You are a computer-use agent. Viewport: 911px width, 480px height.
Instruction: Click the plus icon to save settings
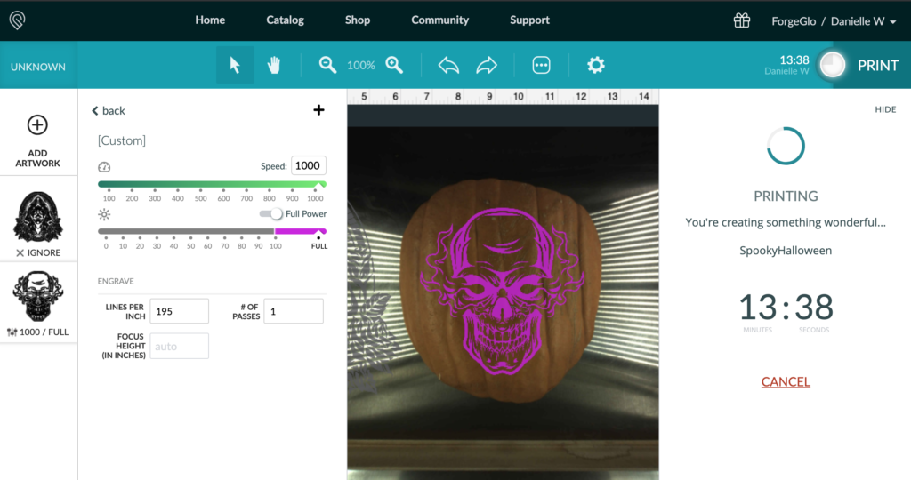coord(318,109)
